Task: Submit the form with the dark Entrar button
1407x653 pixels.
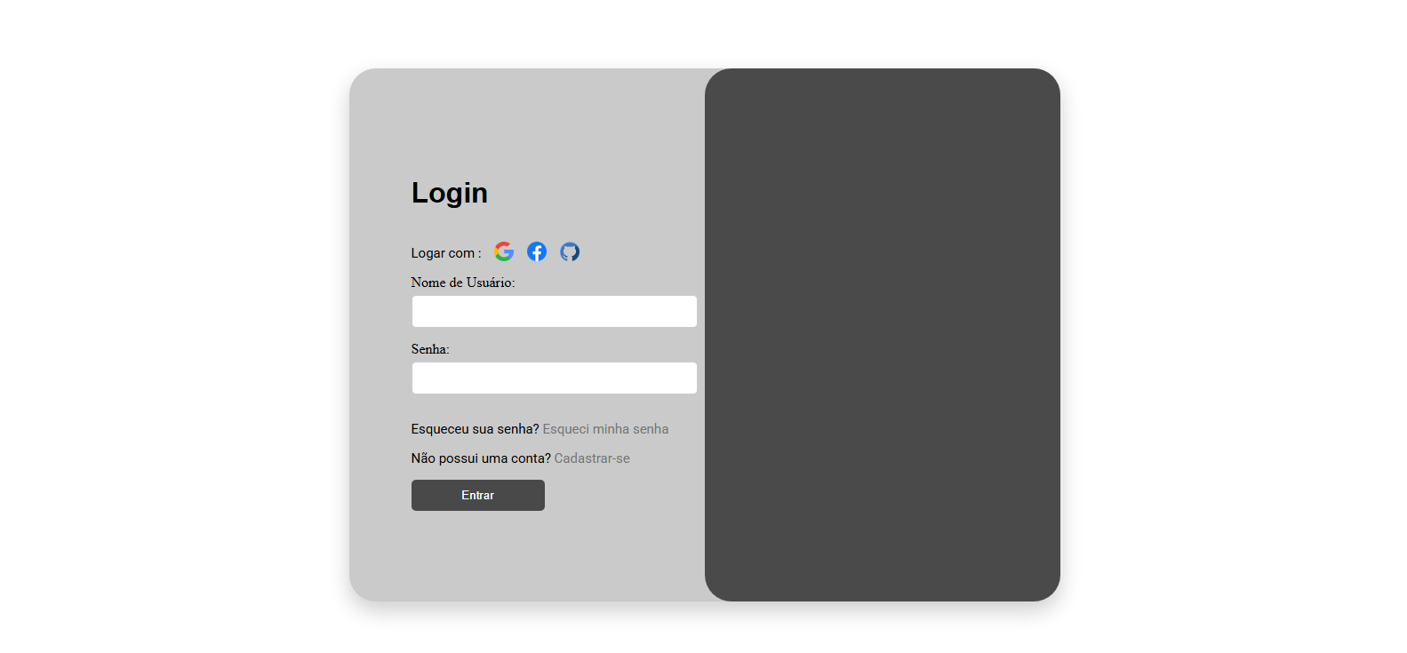Action: coord(478,495)
